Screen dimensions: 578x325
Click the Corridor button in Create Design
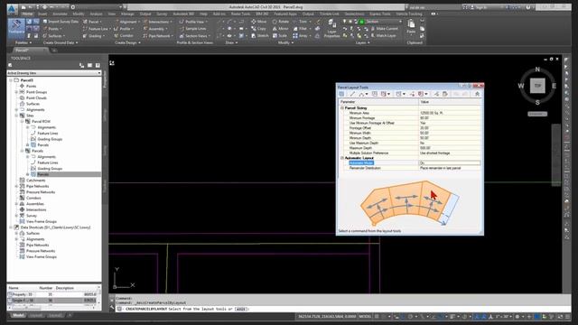click(124, 36)
